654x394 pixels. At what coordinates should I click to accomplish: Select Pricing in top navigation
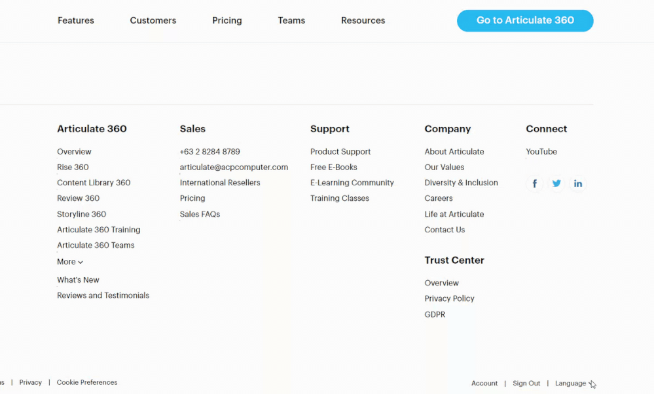(227, 20)
